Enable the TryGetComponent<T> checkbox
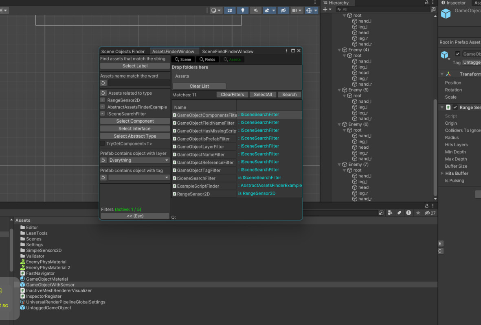The width and height of the screenshot is (481, 325). [x=103, y=144]
